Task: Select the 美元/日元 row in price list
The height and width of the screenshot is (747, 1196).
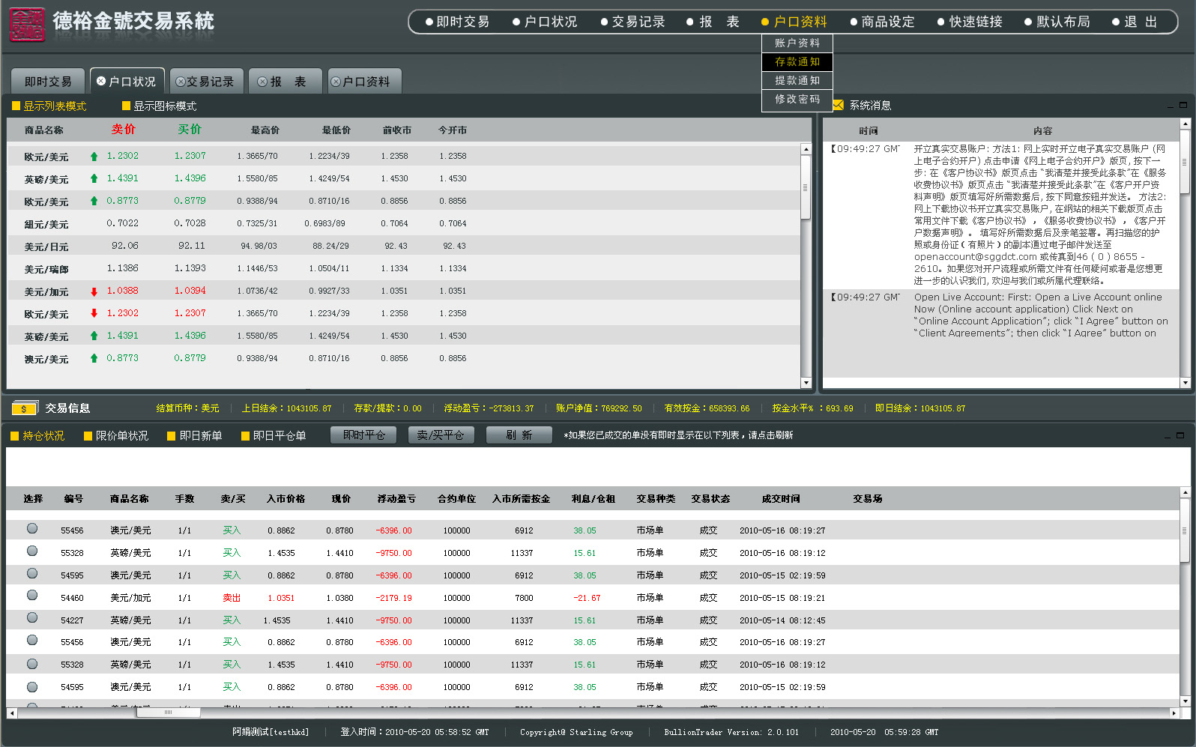Action: click(x=404, y=246)
